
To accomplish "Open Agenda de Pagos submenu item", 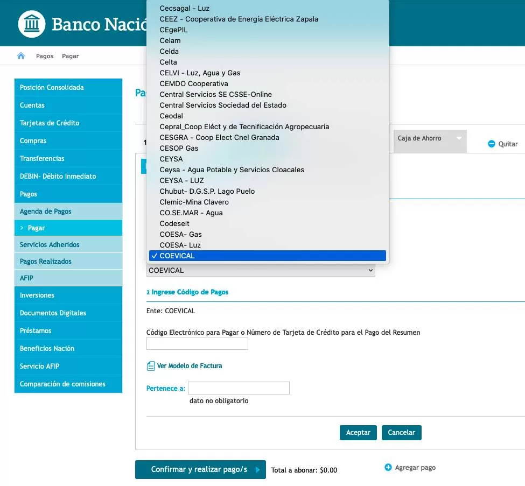I will tap(68, 211).
